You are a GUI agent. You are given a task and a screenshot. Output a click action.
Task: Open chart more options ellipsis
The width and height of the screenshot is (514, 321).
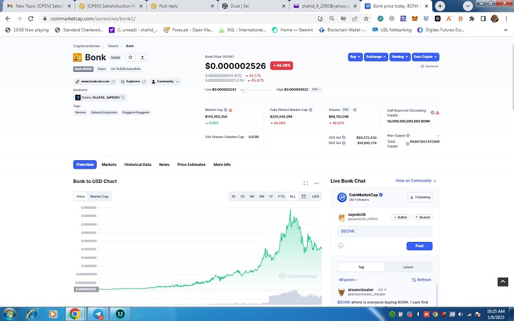click(x=316, y=183)
